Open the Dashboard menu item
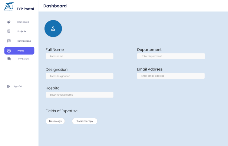Image resolution: width=228 pixels, height=146 pixels. [x=23, y=22]
